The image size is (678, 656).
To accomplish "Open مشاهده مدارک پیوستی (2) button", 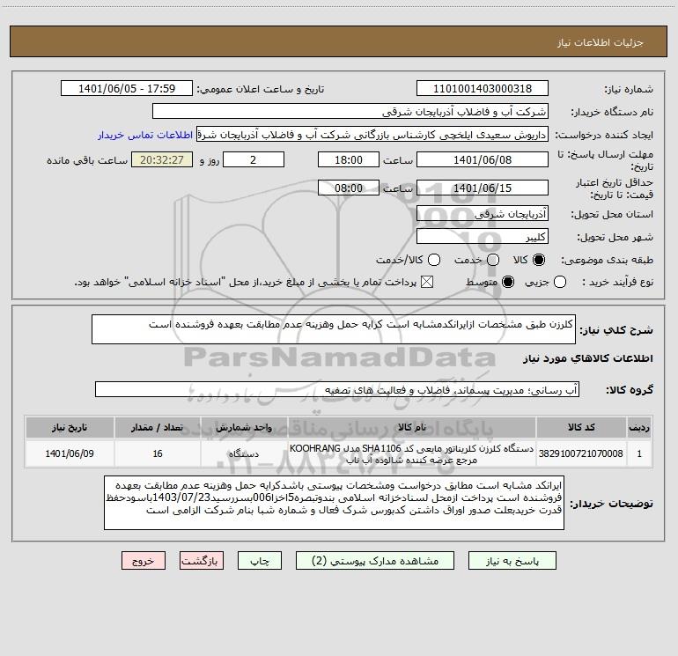I will coord(375,561).
